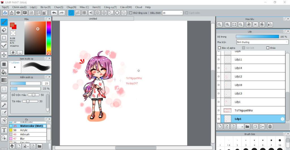Select the Gradient tool
This screenshot has width=290, height=150.
point(4,80)
